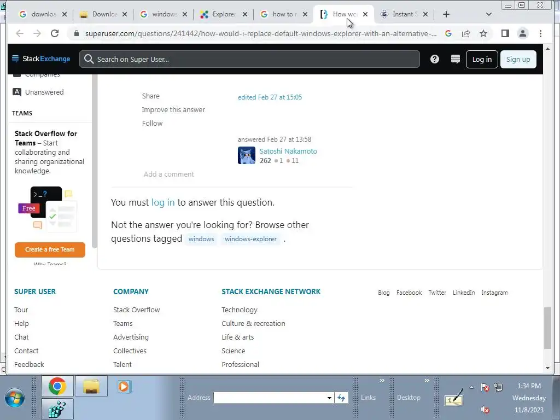
Task: Click the Log in button
Action: [482, 59]
